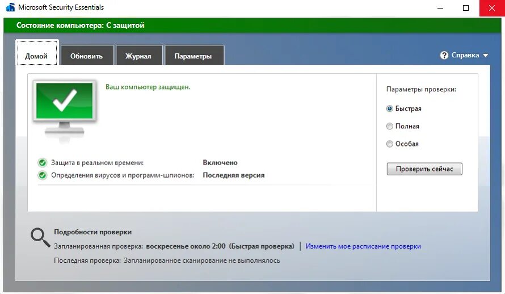505x294 pixels.
Task: Click the status value Последняя версия
Action: tap(234, 175)
